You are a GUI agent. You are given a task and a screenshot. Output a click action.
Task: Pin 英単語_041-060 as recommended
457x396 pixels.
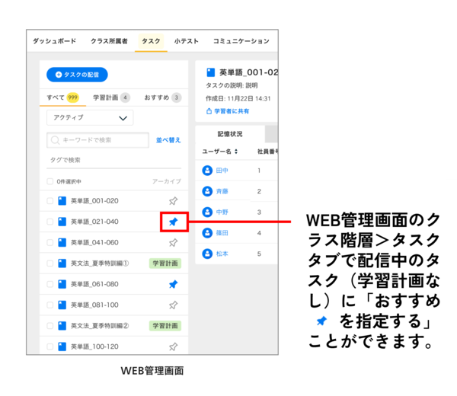(x=173, y=242)
